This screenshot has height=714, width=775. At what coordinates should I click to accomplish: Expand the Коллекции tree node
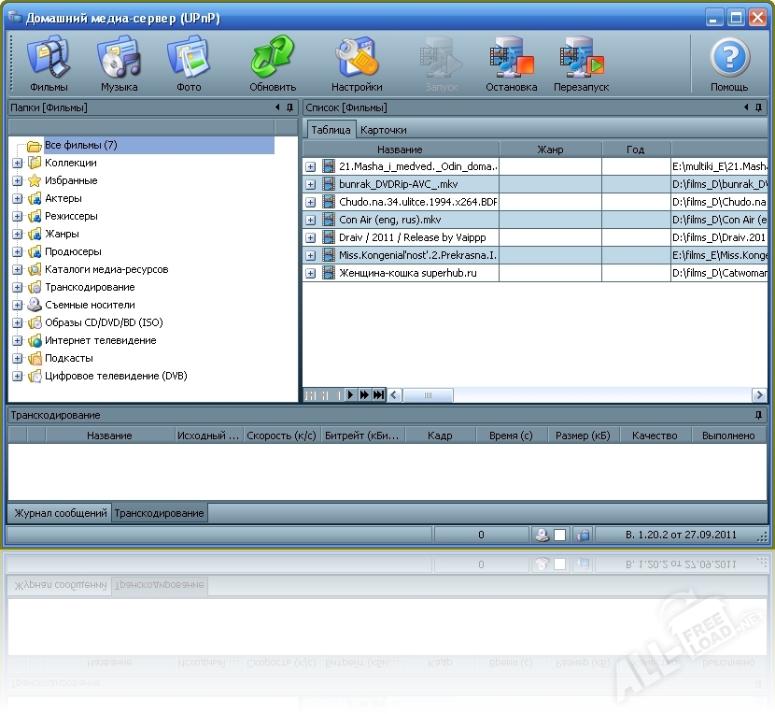[x=17, y=164]
